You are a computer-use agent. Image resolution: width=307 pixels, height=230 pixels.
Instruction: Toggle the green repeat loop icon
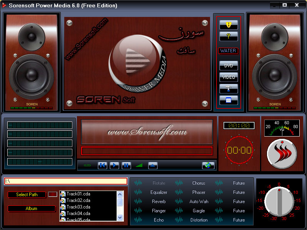(x=87, y=165)
